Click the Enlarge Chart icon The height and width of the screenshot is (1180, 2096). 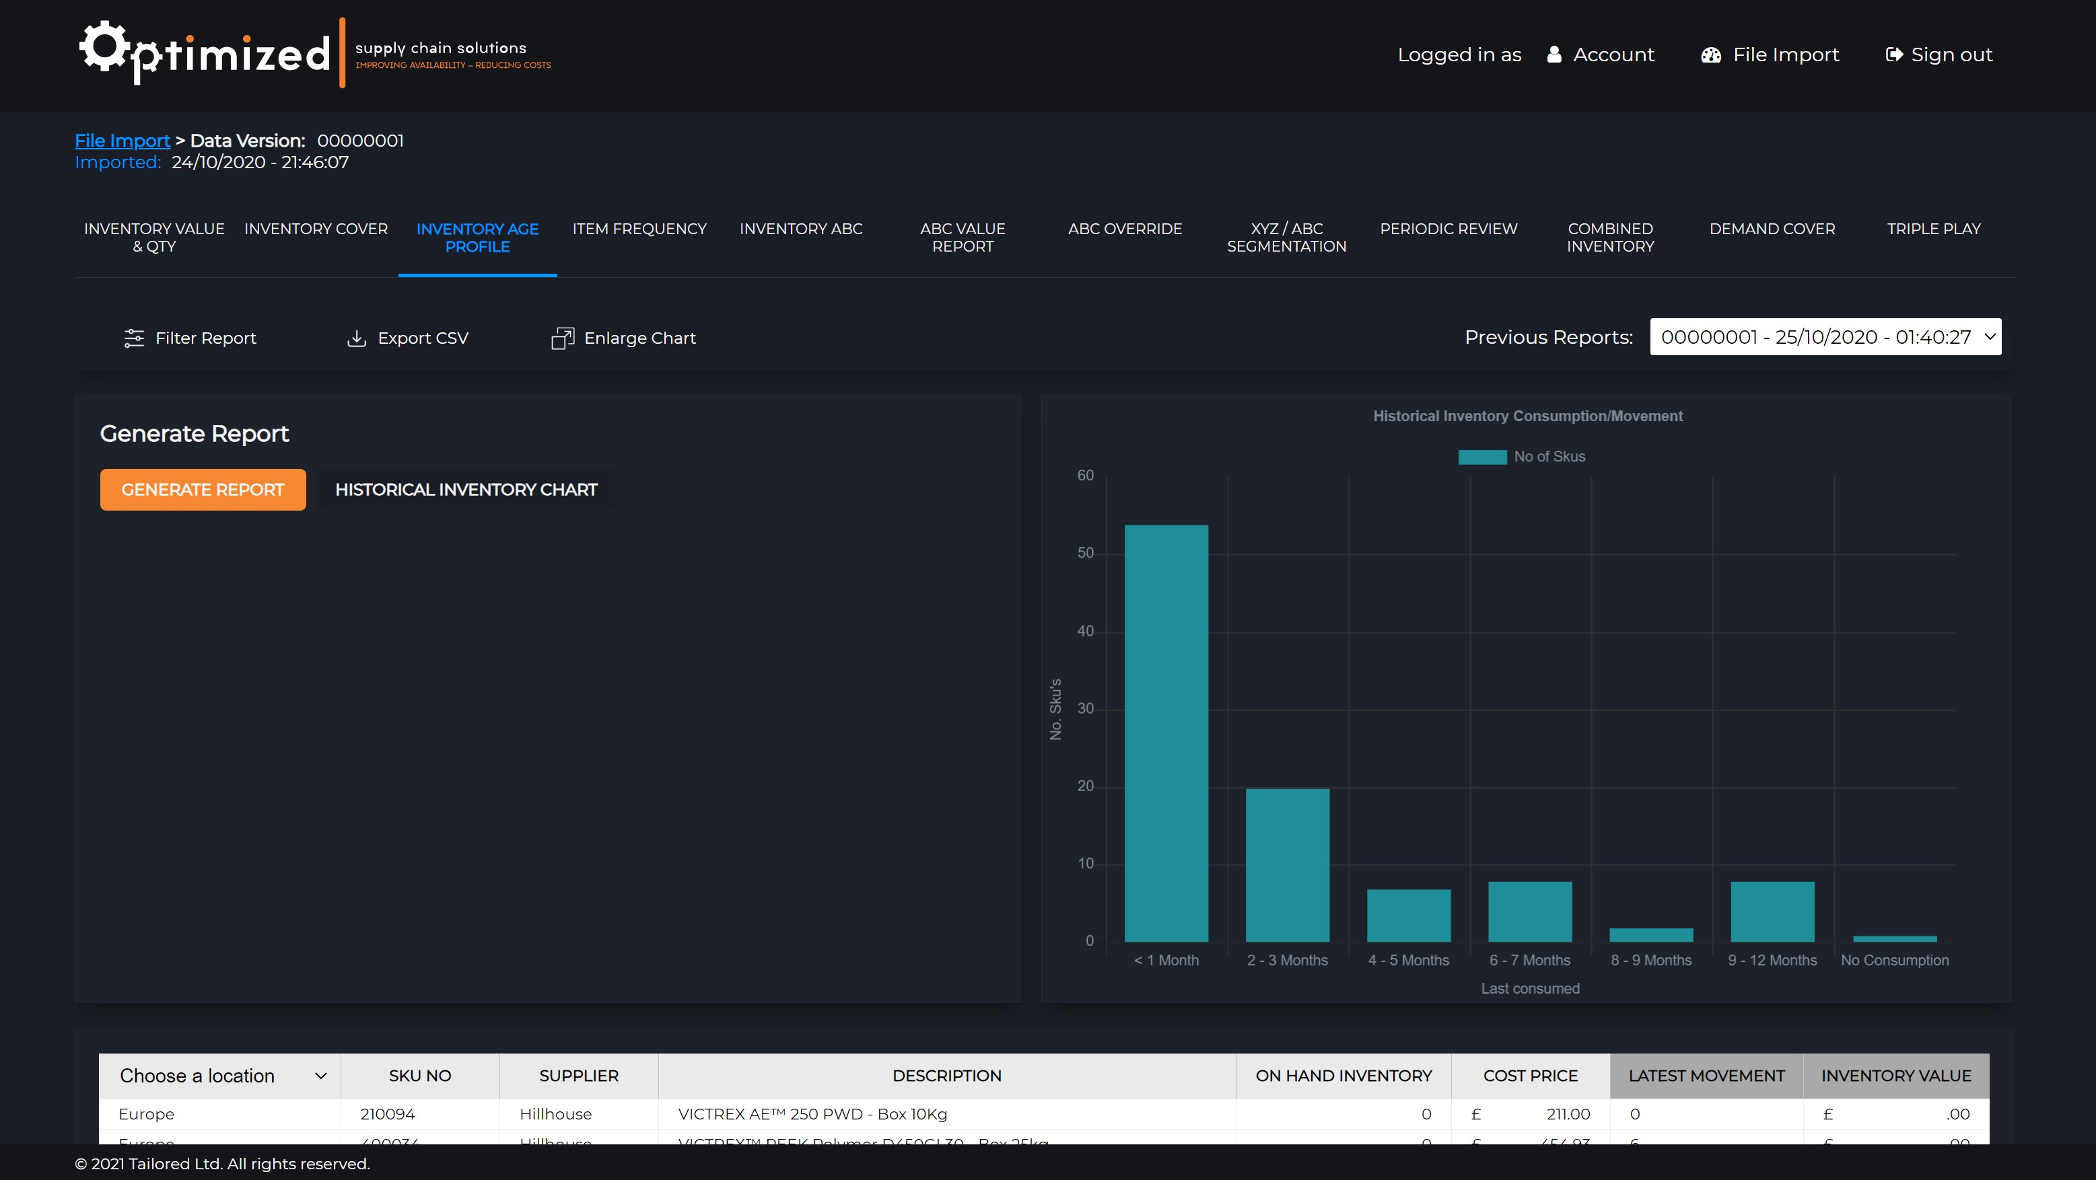click(562, 338)
